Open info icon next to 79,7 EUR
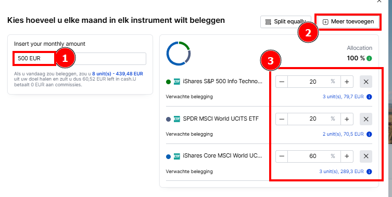Screen dimensions: 392x197 pyautogui.click(x=369, y=97)
